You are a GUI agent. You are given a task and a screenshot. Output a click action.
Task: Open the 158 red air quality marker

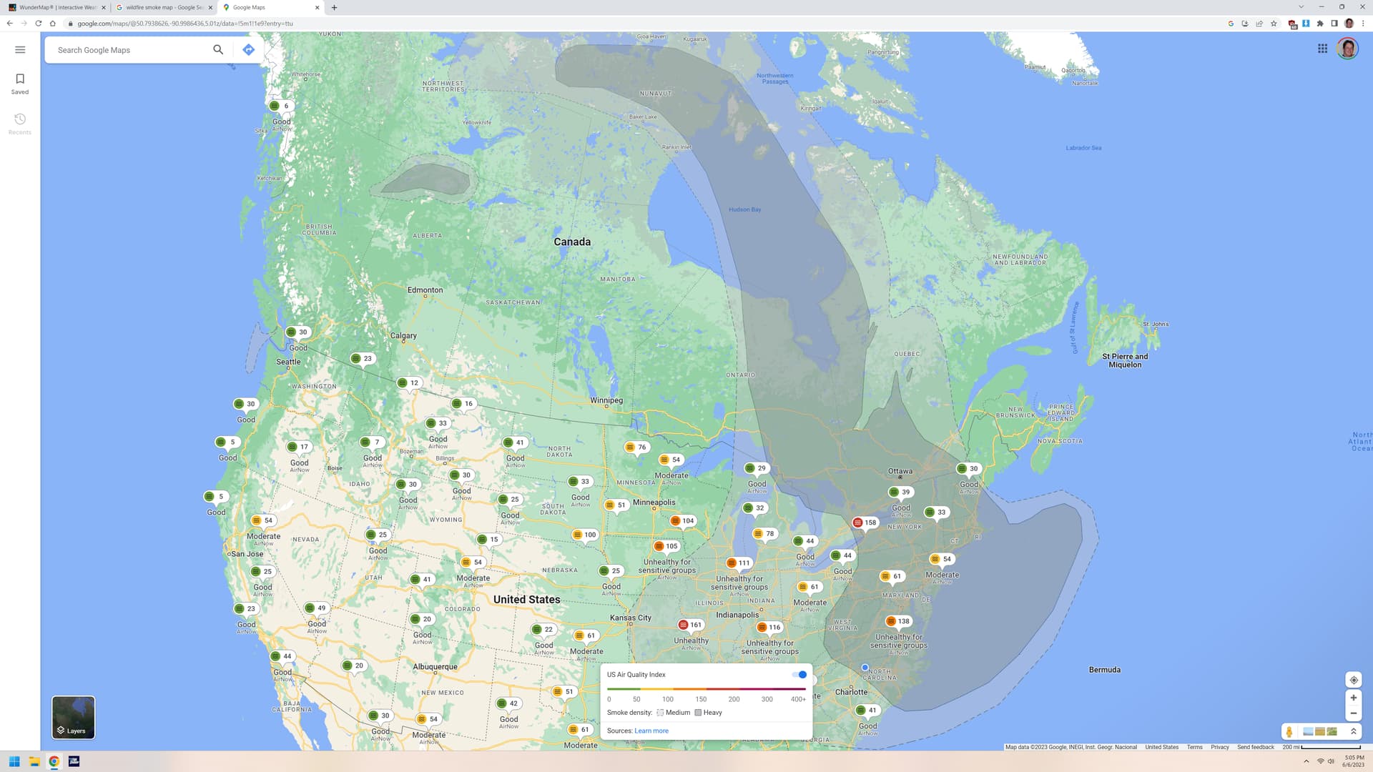point(865,523)
